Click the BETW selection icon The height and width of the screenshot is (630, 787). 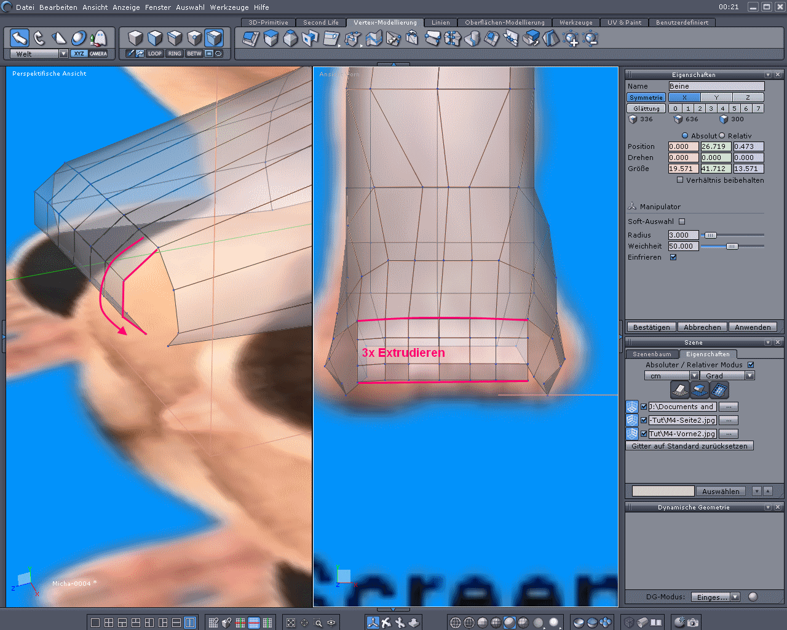[194, 54]
